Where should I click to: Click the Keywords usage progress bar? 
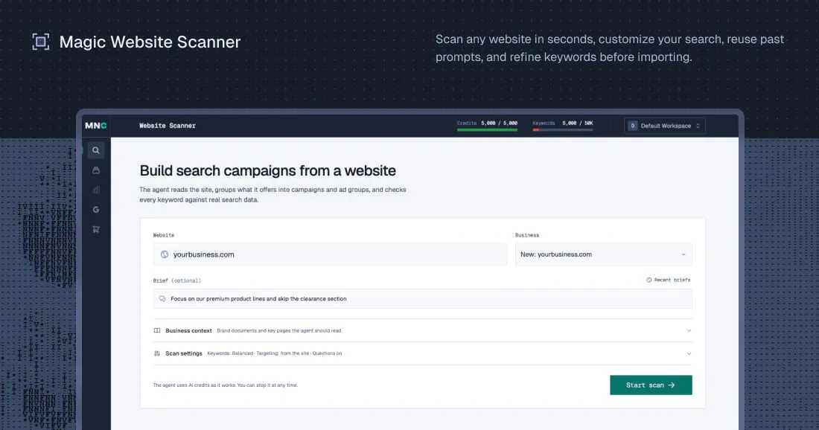563,130
